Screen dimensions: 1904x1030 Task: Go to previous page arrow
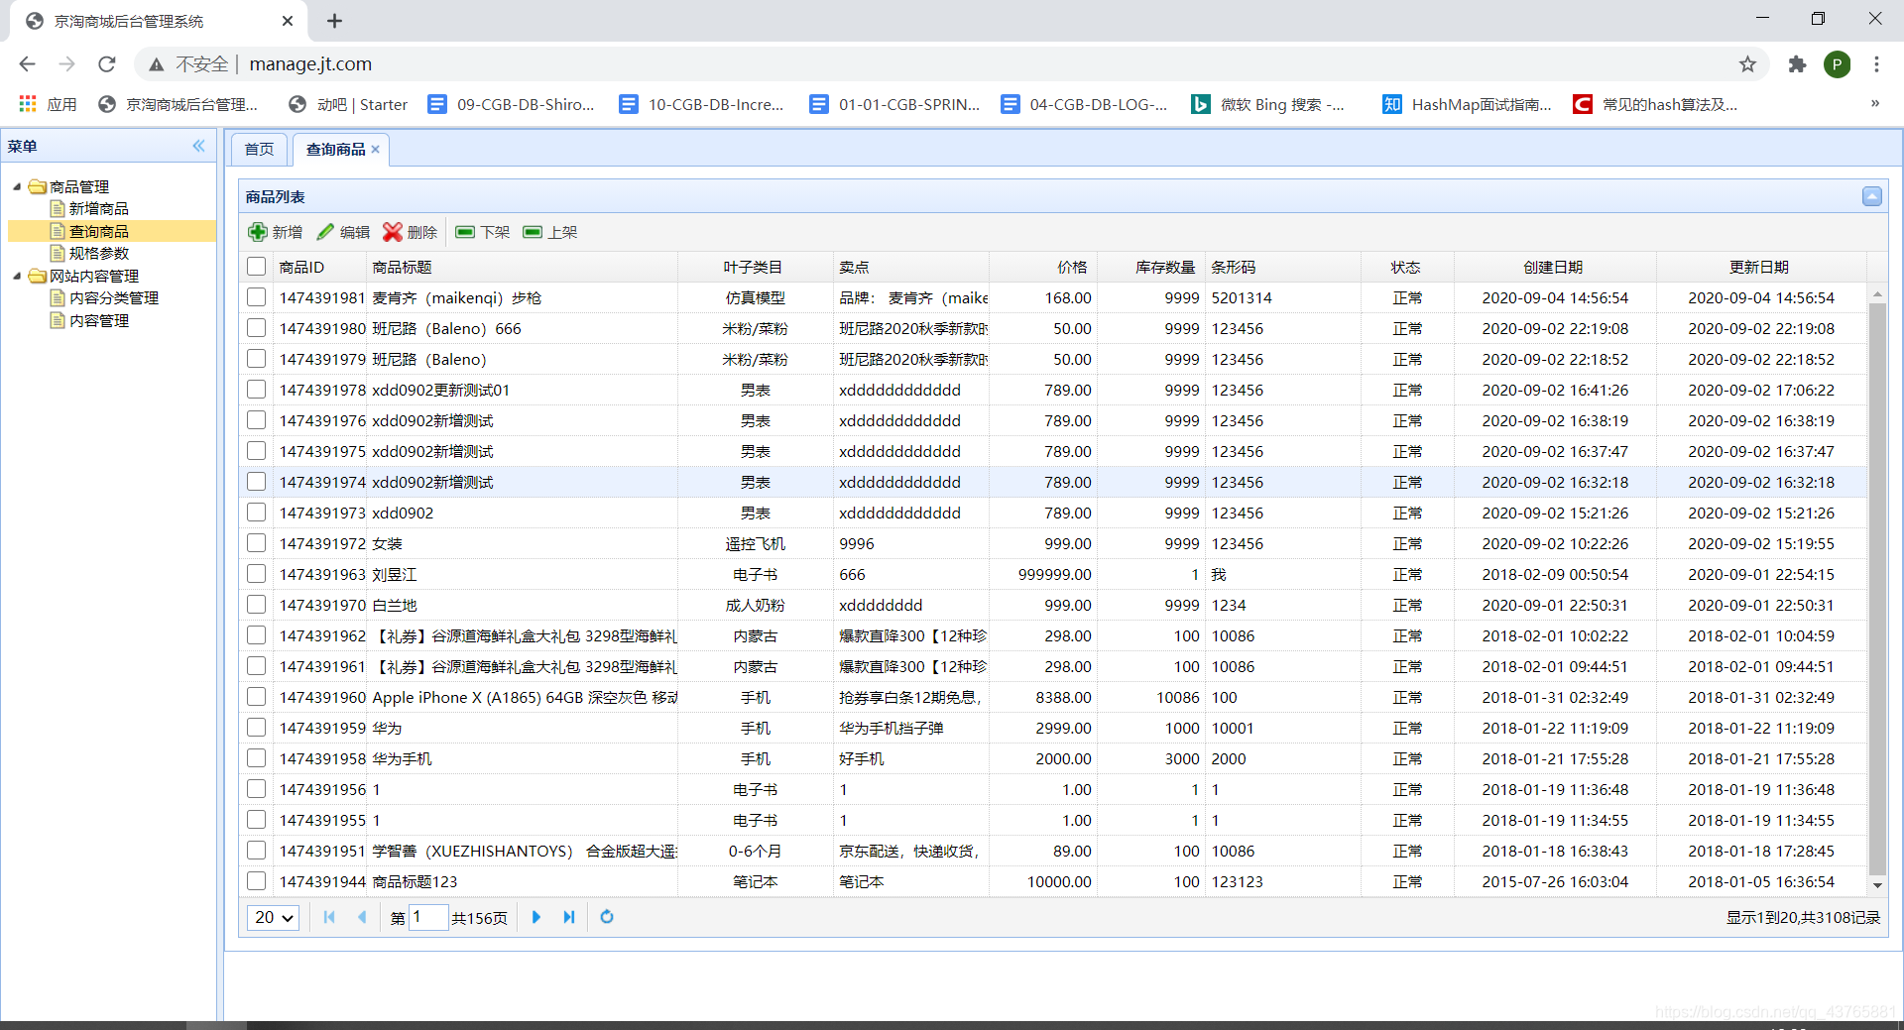coord(362,917)
